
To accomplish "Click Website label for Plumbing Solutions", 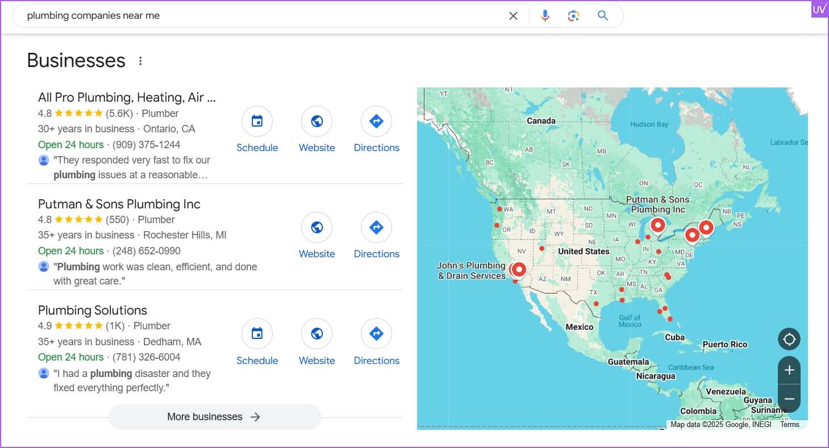I will 316,361.
